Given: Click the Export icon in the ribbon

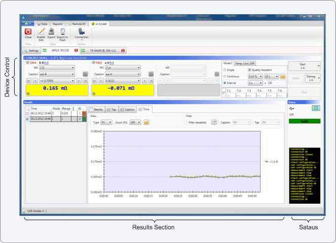Looking at the screenshot, I should click(52, 32).
